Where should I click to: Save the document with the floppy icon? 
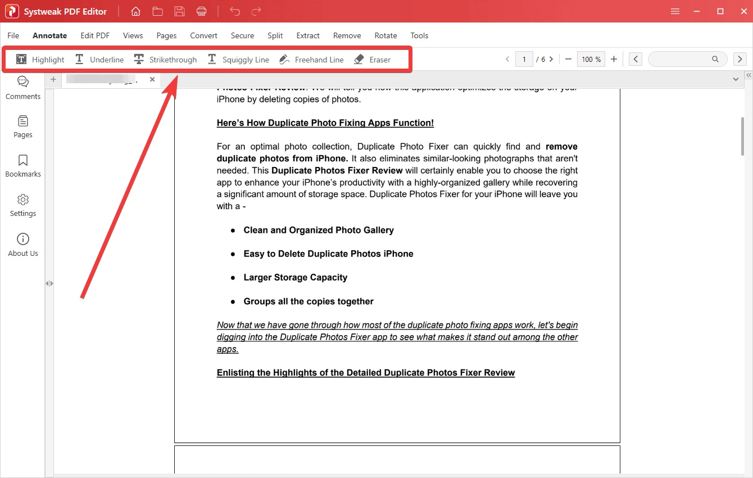tap(179, 11)
